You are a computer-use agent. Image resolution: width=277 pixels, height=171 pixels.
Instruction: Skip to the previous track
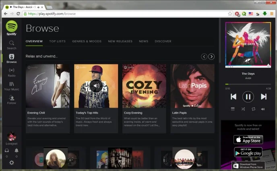point(234,97)
